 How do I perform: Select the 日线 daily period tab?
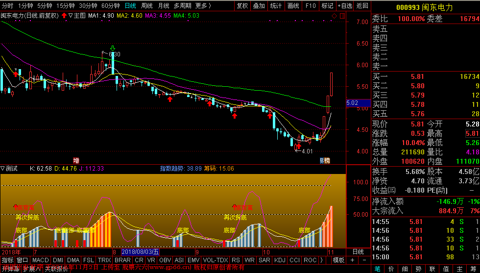click(x=130, y=6)
